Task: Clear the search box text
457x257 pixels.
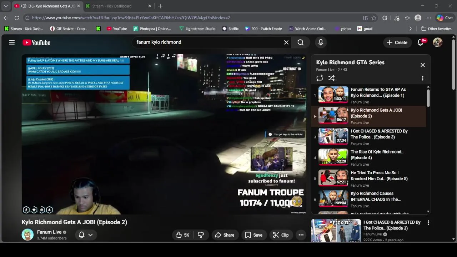Action: coord(286,42)
